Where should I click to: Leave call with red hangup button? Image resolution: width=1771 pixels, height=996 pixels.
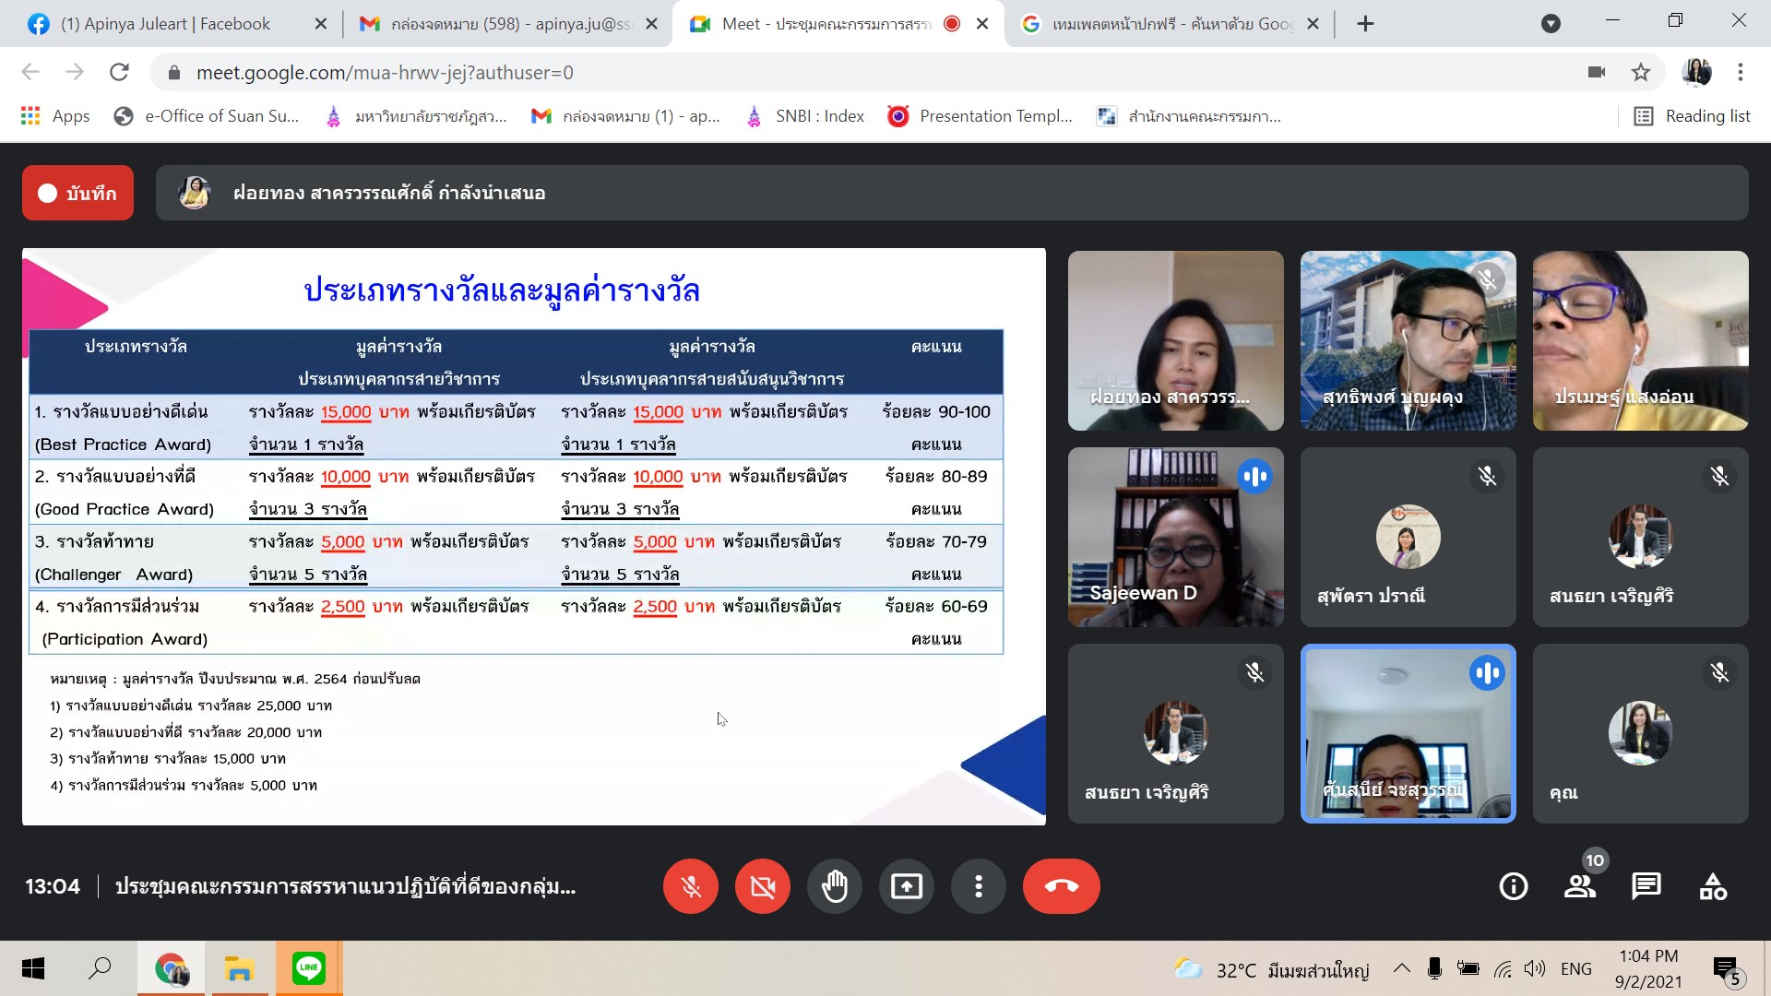[x=1061, y=886]
